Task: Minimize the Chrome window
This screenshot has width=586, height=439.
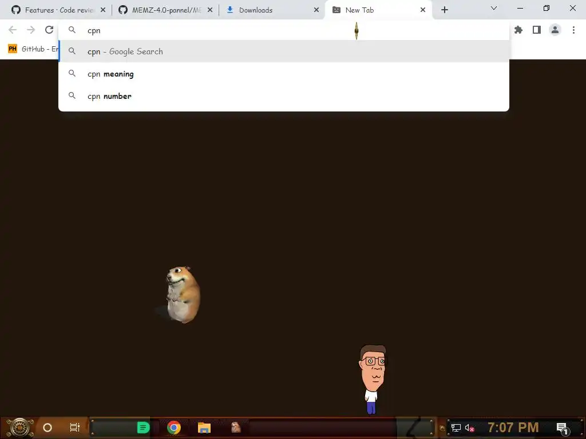Action: (x=520, y=8)
